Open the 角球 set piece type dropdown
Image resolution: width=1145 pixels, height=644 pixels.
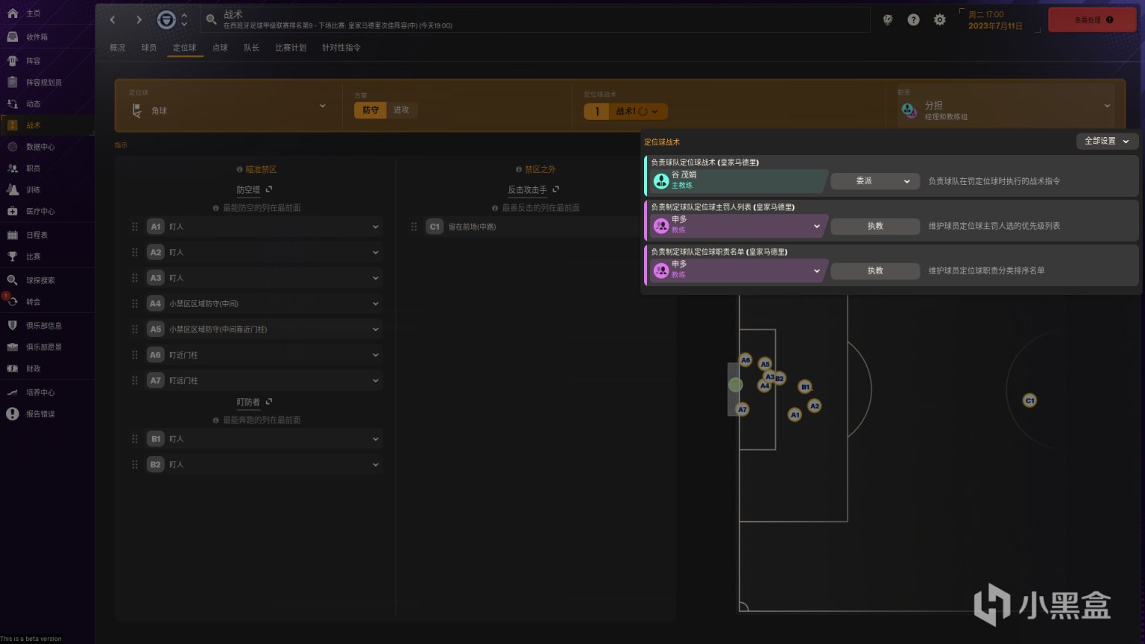pos(229,107)
